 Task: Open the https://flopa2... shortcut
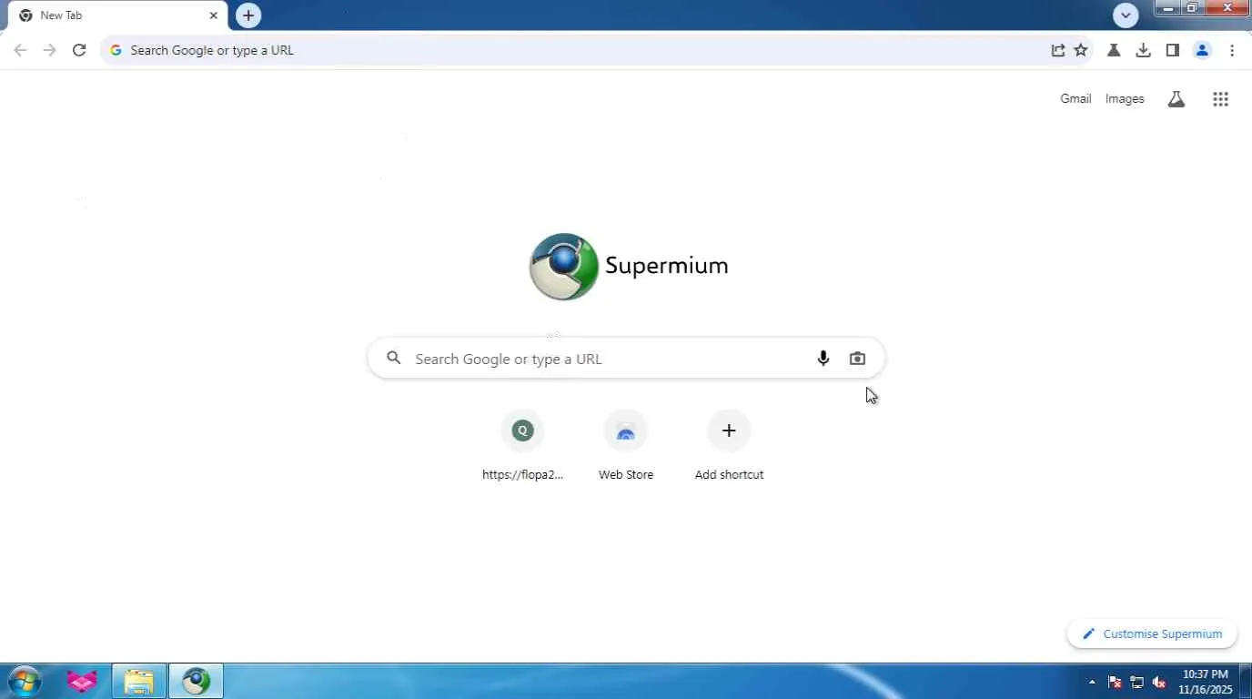tap(522, 446)
